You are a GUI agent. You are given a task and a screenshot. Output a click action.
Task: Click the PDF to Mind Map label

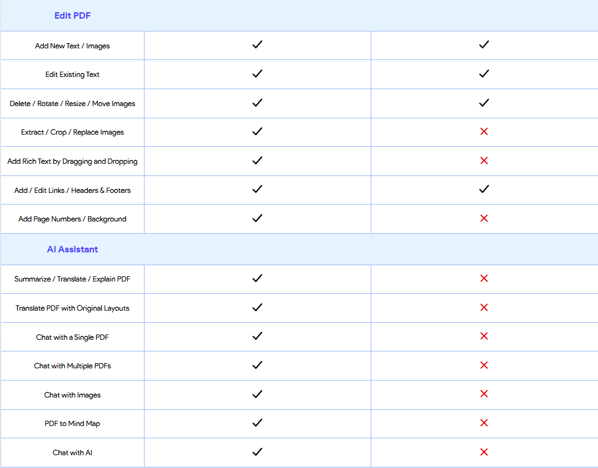click(72, 424)
